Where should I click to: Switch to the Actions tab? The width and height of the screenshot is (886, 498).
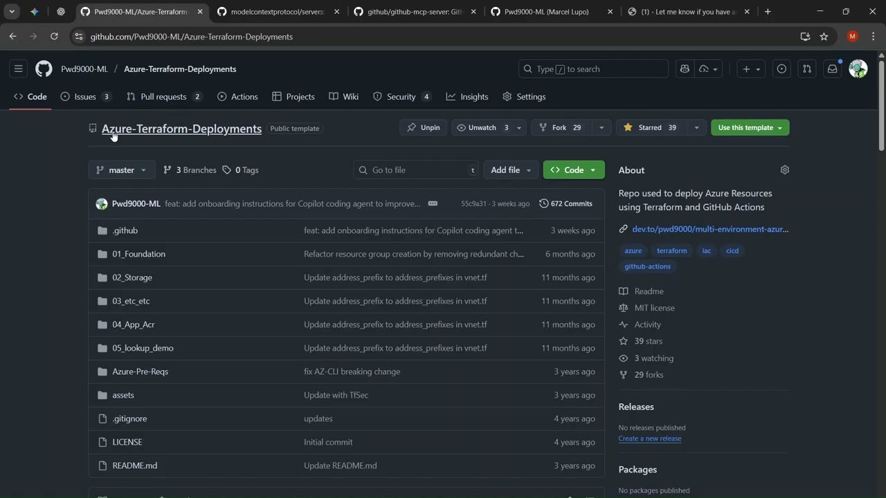(237, 97)
